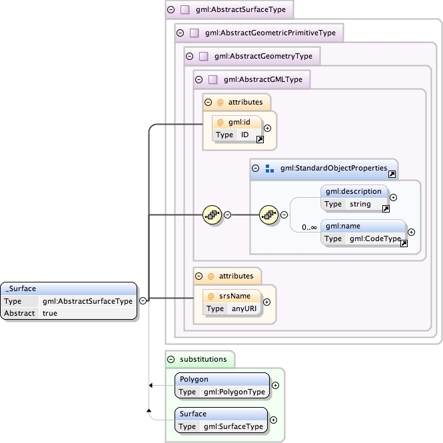The width and height of the screenshot is (443, 443).
Task: Click the @ icon of lower attributes header
Action: [211, 276]
